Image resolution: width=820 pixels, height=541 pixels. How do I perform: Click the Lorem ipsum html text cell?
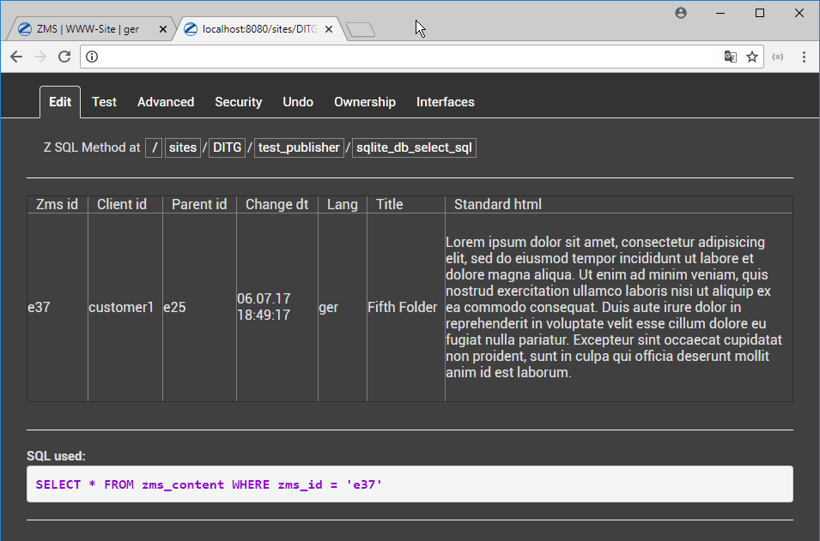tap(619, 307)
